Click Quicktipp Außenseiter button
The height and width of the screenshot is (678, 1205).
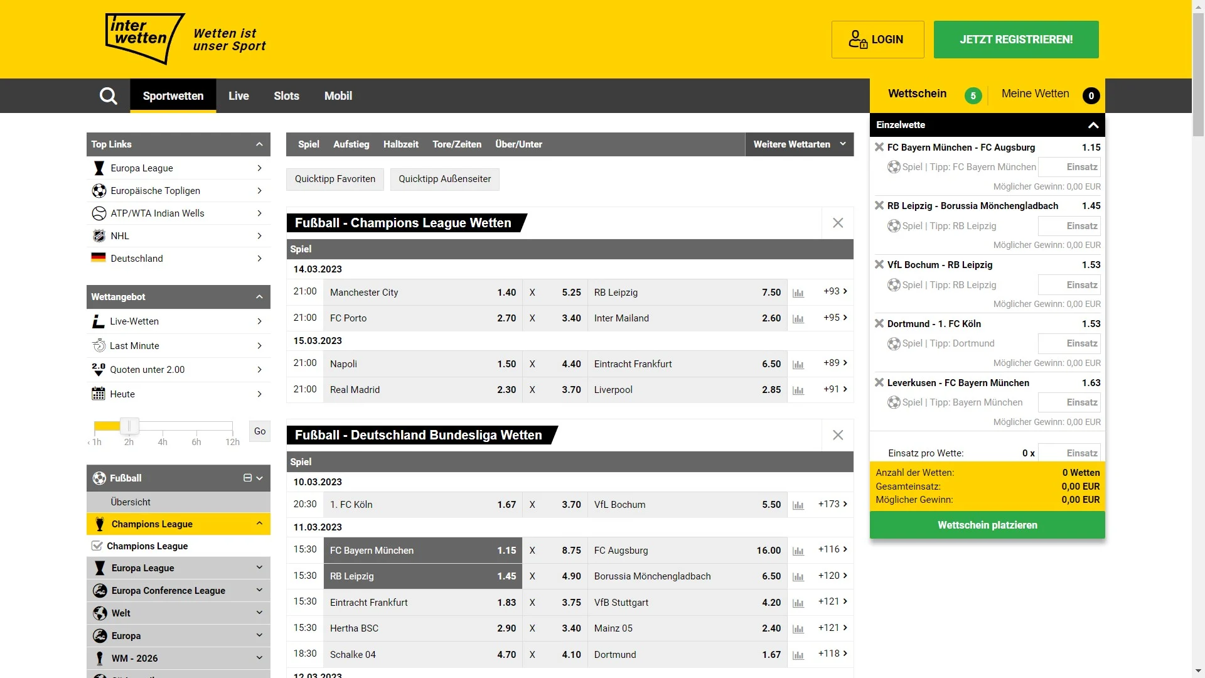(444, 180)
